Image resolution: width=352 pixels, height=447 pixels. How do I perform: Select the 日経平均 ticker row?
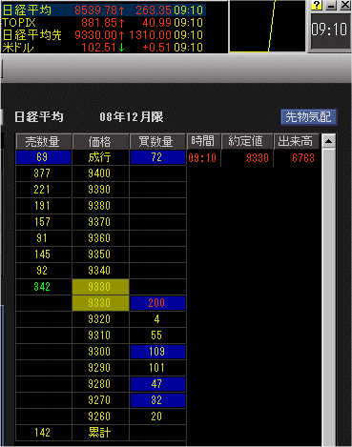[103, 10]
